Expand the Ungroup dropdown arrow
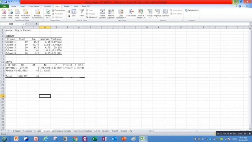This screenshot has width=252, height=142. [x=157, y=17]
